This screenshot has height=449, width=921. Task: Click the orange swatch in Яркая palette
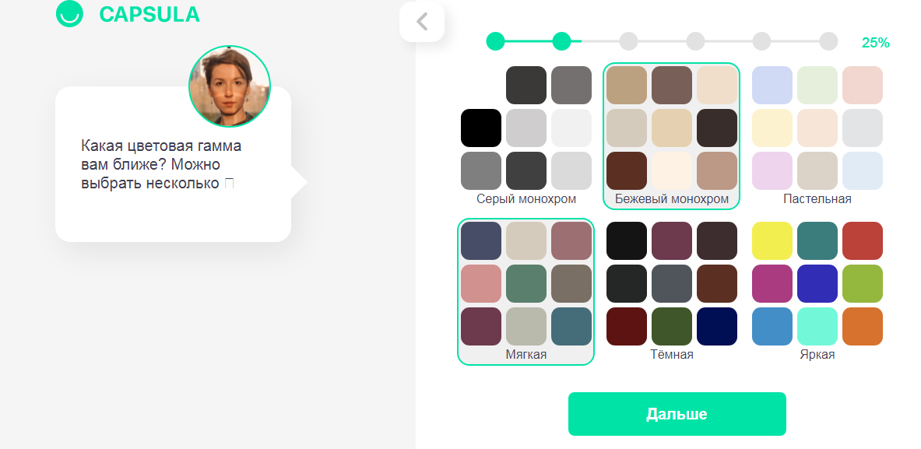tap(863, 326)
